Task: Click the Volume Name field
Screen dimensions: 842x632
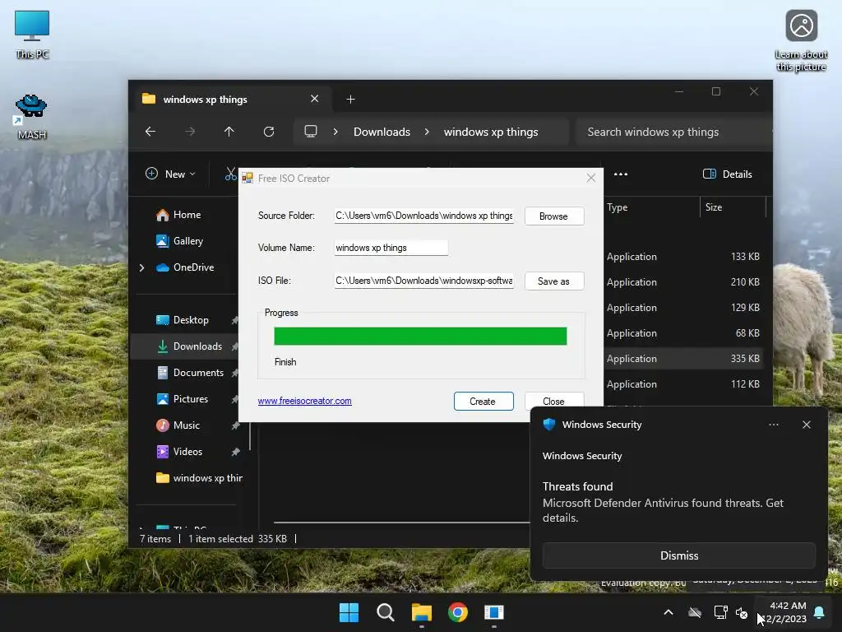Action: click(391, 248)
